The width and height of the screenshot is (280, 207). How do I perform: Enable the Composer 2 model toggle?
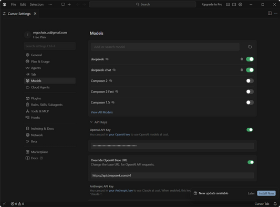pos(250,81)
